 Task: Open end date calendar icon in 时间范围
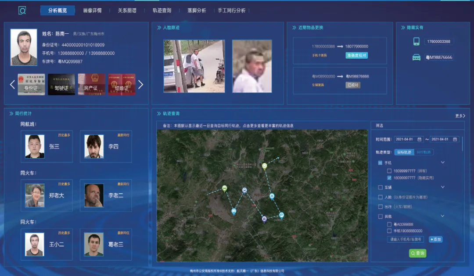click(x=455, y=139)
